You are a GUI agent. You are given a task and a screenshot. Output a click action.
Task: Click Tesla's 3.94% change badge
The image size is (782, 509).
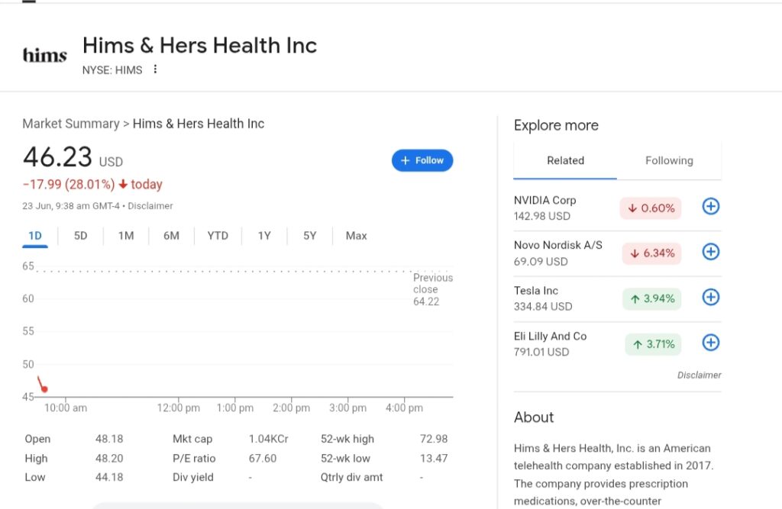pos(651,298)
